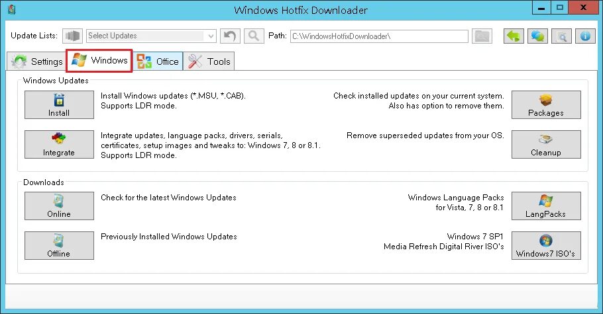Image resolution: width=603 pixels, height=314 pixels.
Task: Click the Online downloads button
Action: [59, 206]
